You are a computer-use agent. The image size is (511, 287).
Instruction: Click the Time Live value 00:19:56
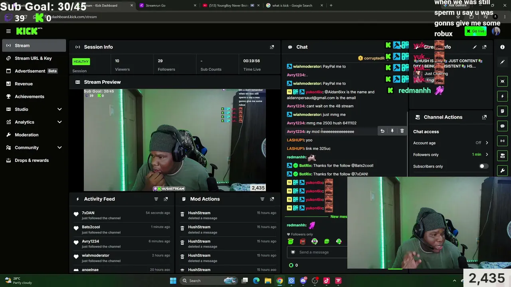[252, 61]
